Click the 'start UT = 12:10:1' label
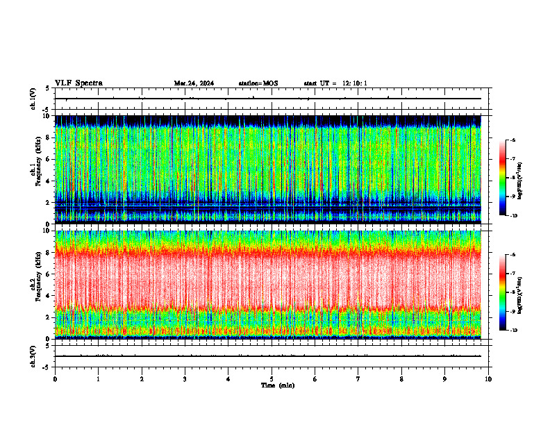This screenshot has width=550, height=425. pos(335,83)
